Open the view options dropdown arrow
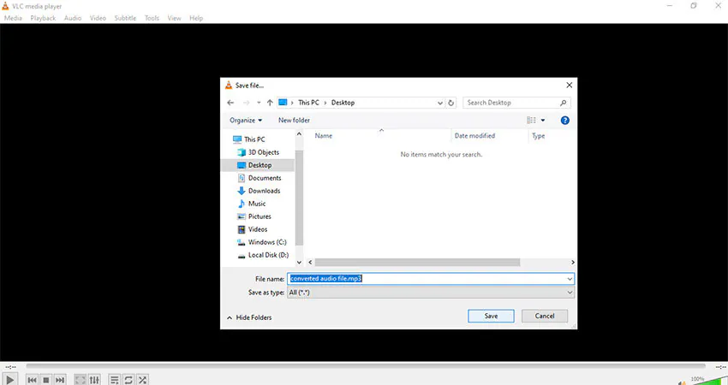This screenshot has width=728, height=385. point(543,120)
